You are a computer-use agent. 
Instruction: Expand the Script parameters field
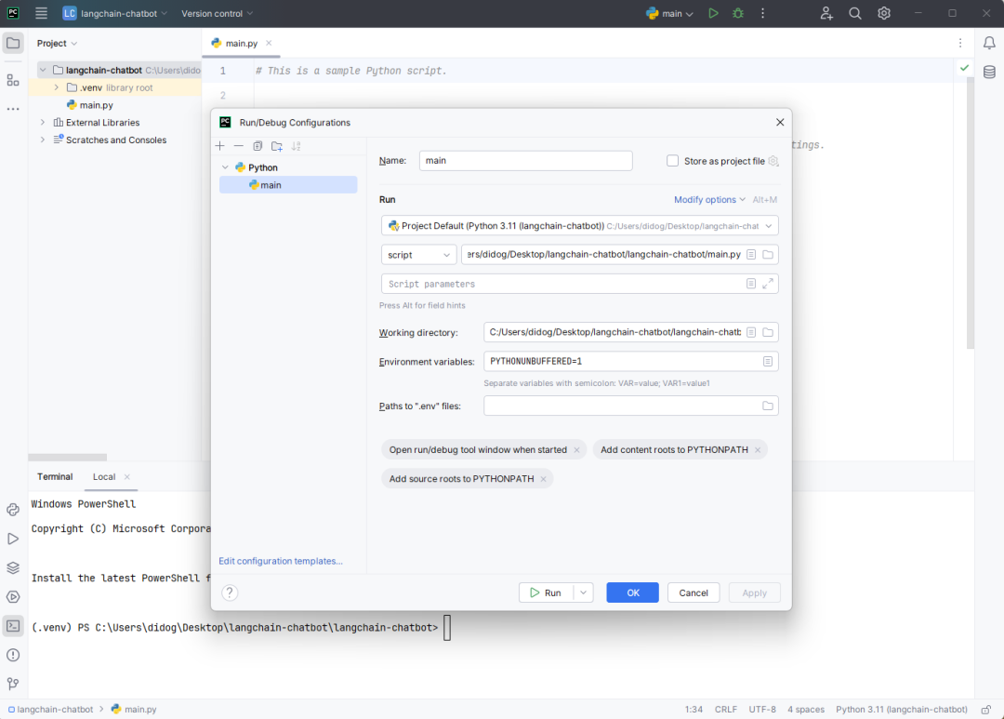click(x=768, y=284)
